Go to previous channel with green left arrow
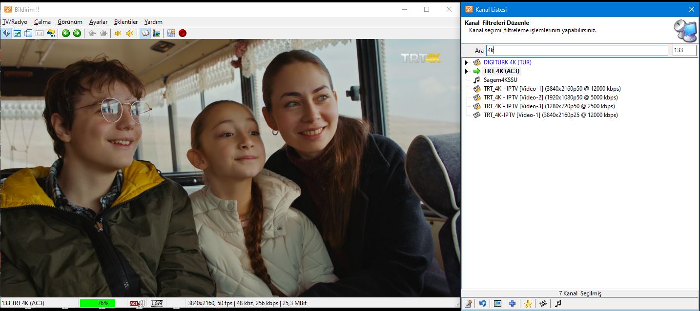 [66, 33]
